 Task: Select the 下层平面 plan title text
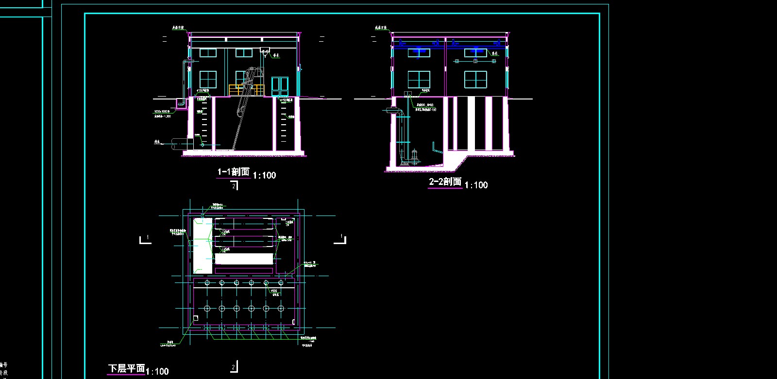pos(126,369)
